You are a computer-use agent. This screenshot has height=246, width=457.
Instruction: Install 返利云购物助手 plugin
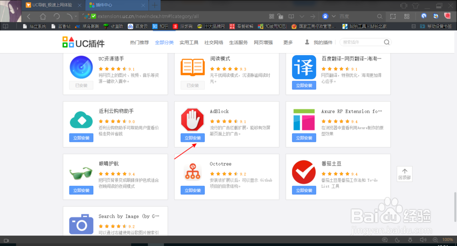click(81, 138)
